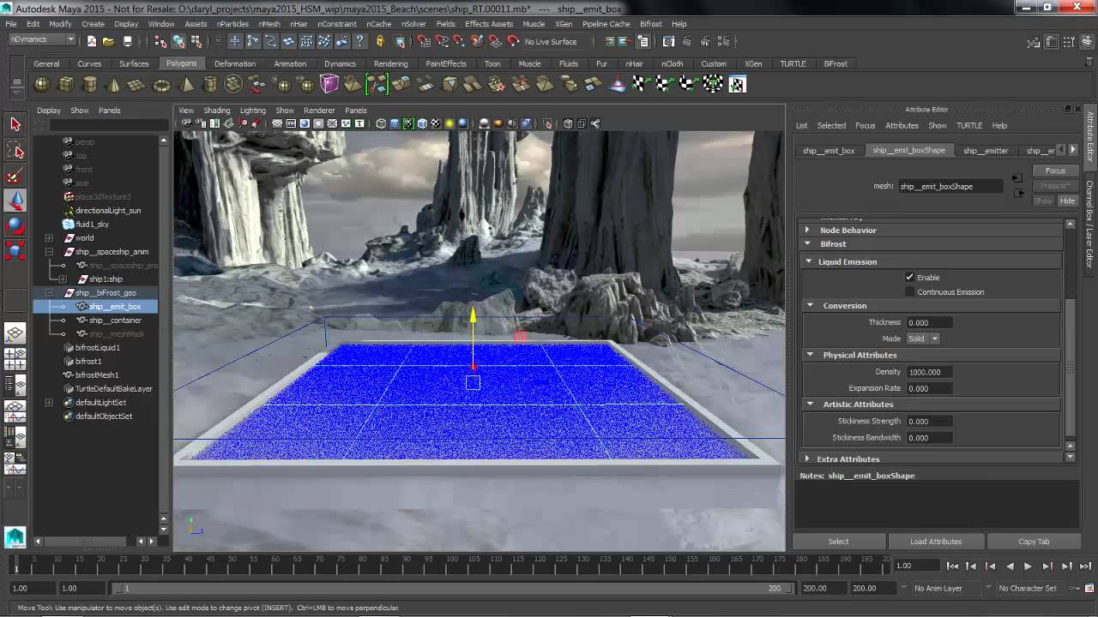Click the lock selection icon
This screenshot has height=617, width=1098.
[380, 41]
